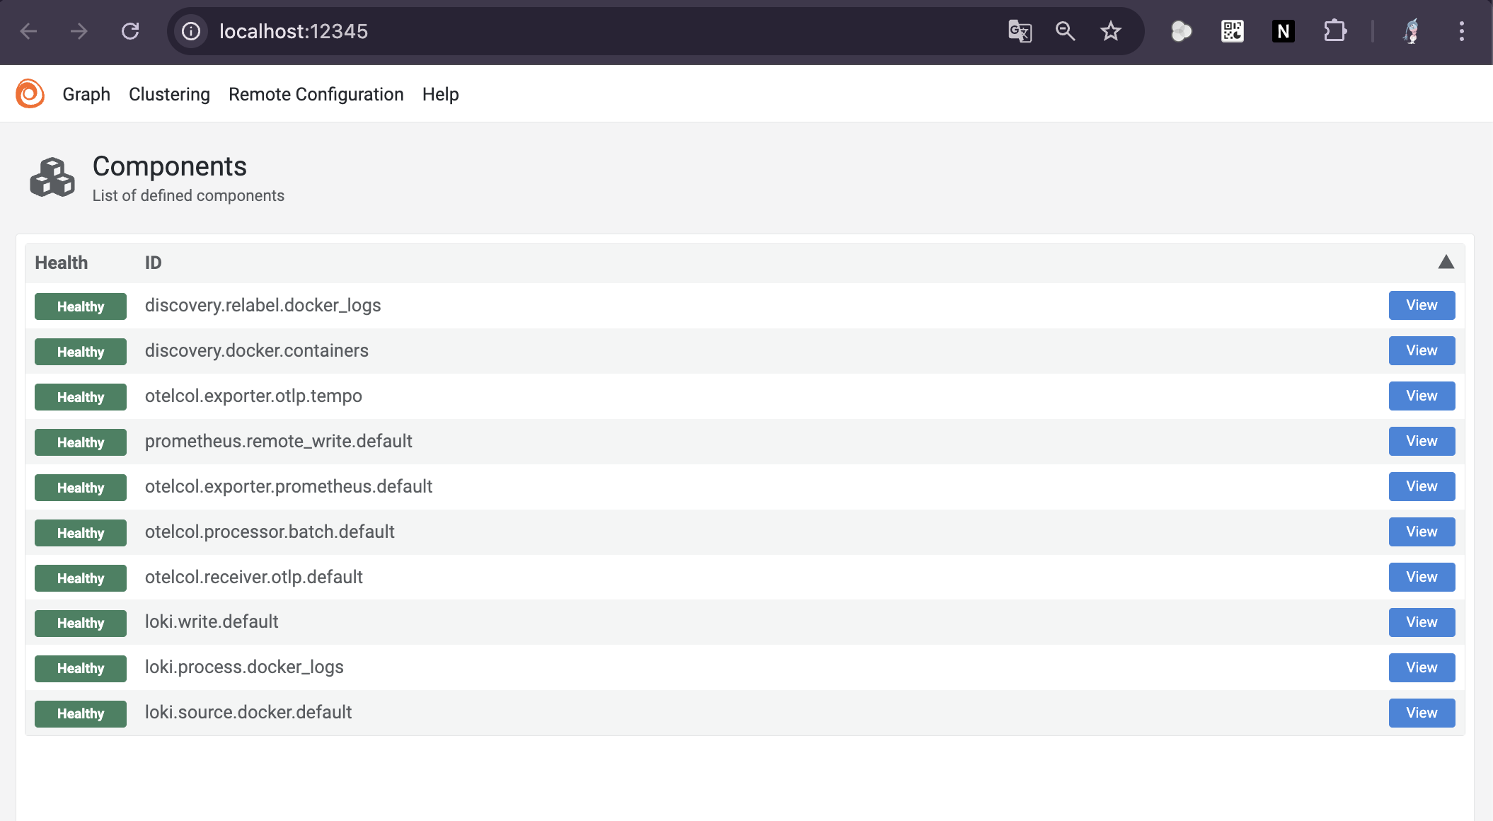Click Healthy badge for discovery.docker.containers
Viewport: 1493px width, 821px height.
pyautogui.click(x=81, y=352)
